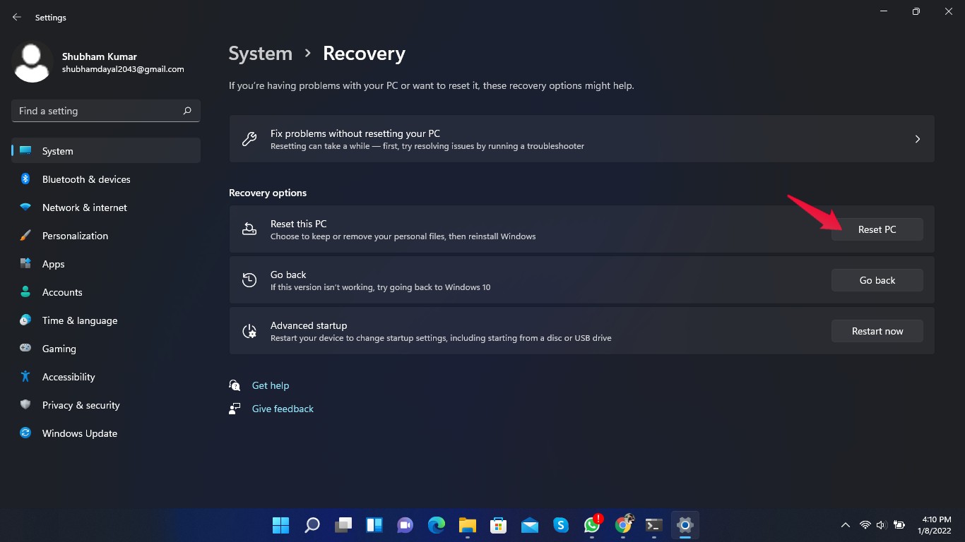Viewport: 965px width, 542px height.
Task: Click System in the breadcrumb header
Action: (x=260, y=53)
